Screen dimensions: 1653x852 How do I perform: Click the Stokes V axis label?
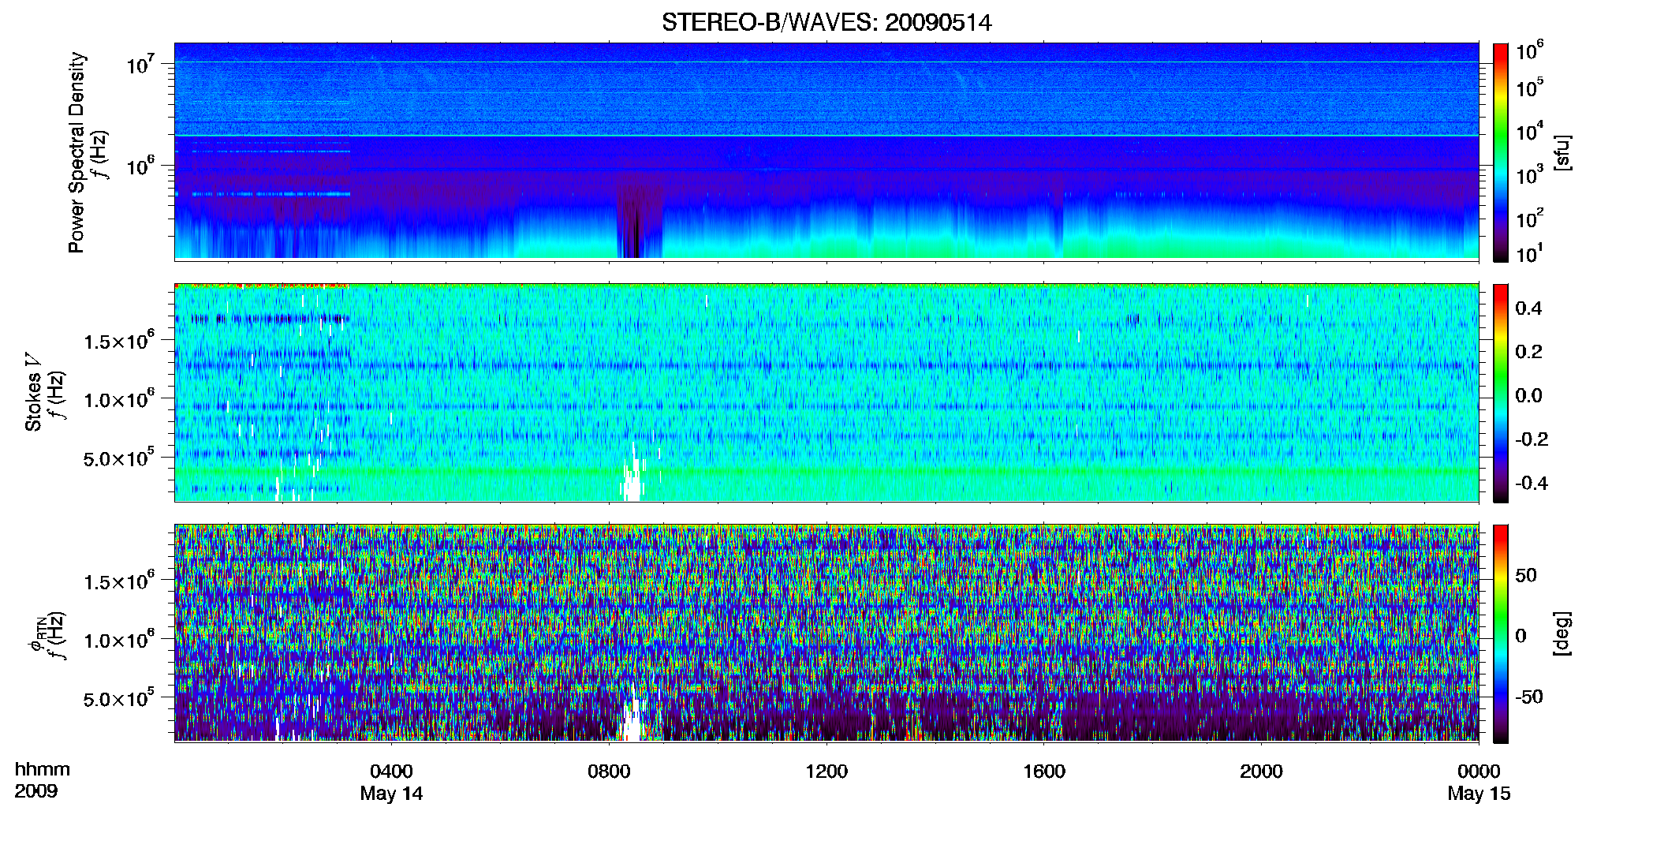pos(33,392)
